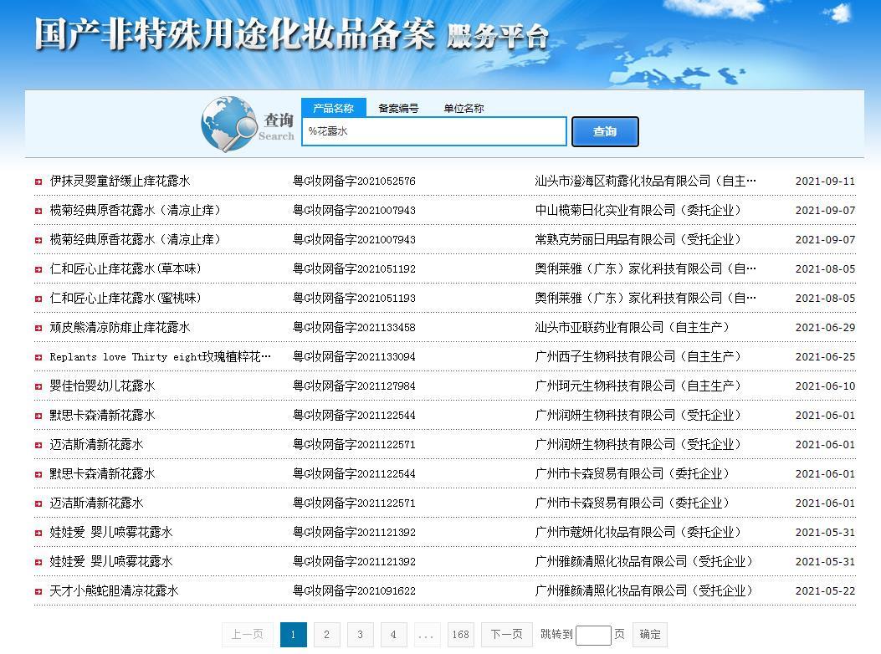Click the pagination ellipsis button

click(x=427, y=634)
